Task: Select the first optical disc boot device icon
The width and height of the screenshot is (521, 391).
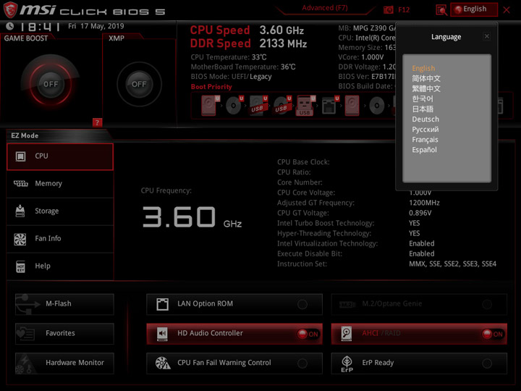Action: [x=234, y=106]
